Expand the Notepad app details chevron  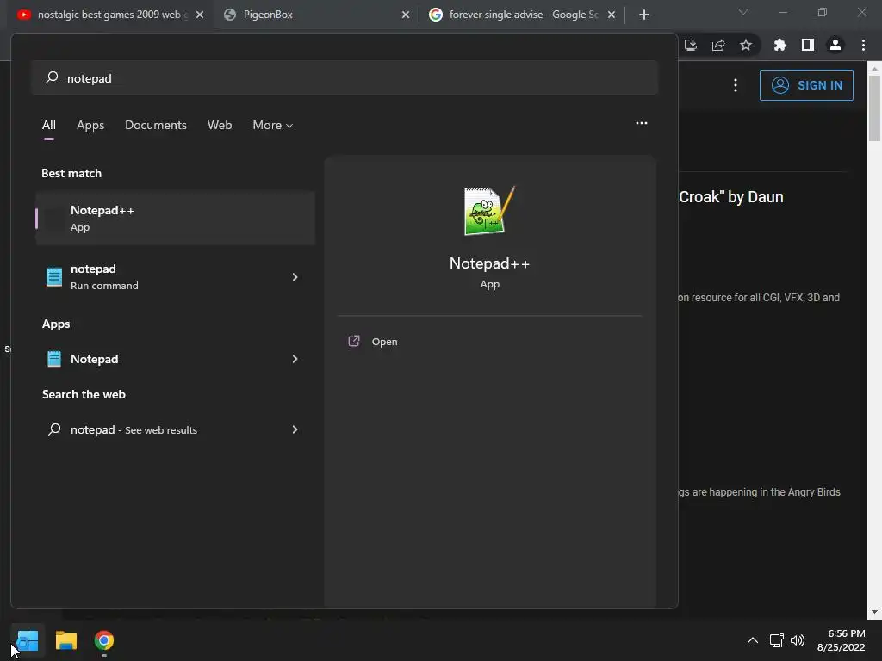pos(295,359)
